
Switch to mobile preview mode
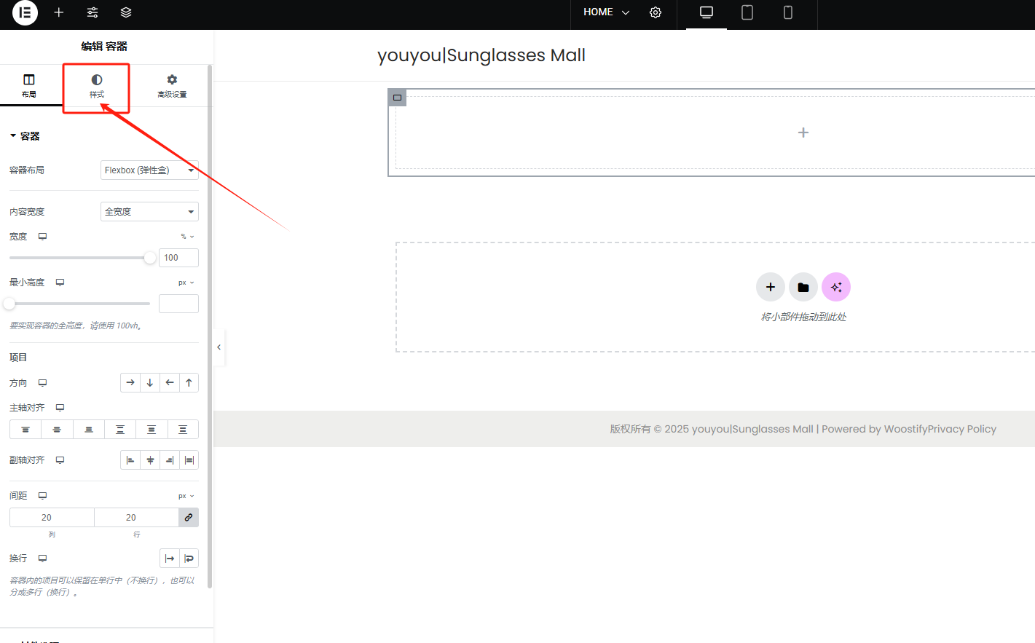coord(787,12)
